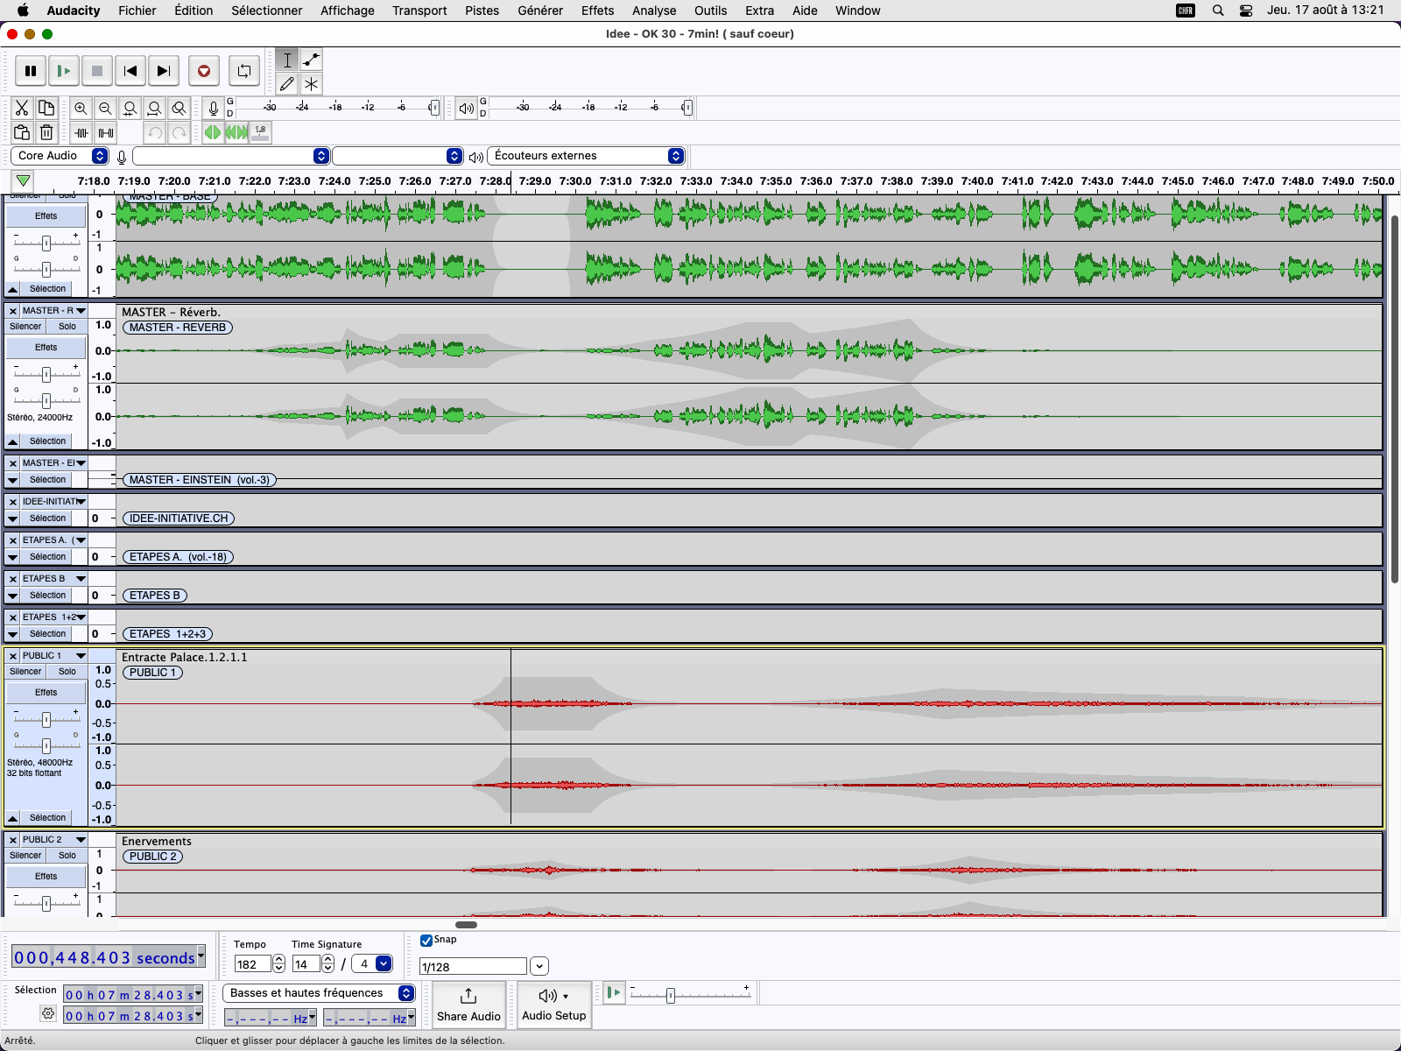Fit selection to width zoom icon
The height and width of the screenshot is (1051, 1401).
coord(130,108)
